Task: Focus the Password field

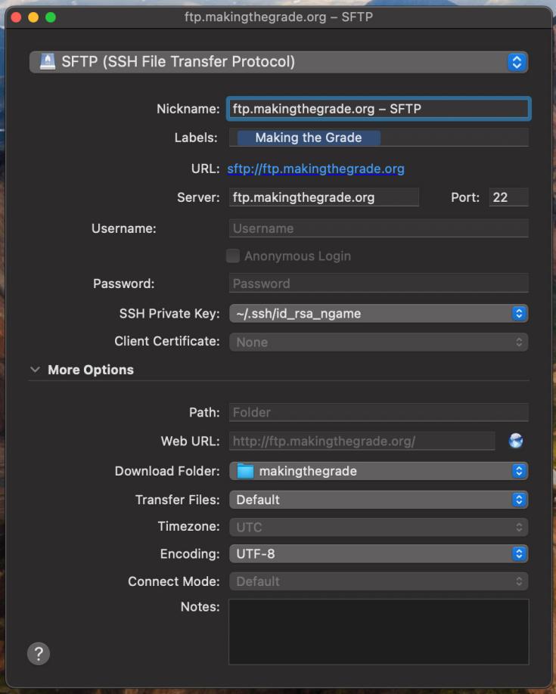Action: coord(379,283)
